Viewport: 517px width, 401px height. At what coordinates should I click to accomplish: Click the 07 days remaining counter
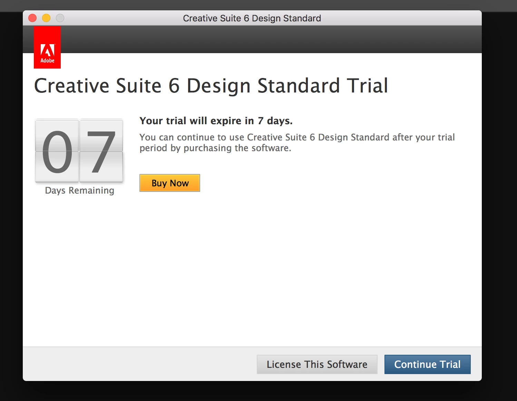pyautogui.click(x=79, y=151)
